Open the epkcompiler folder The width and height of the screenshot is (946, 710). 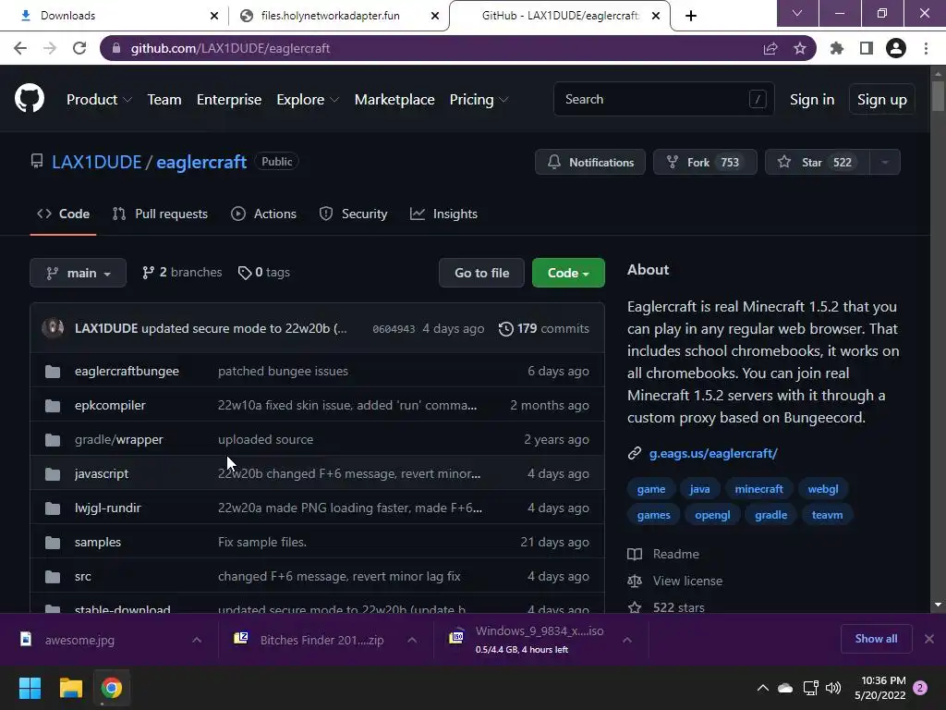(110, 406)
